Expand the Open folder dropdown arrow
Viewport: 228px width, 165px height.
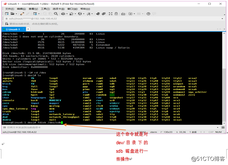(x=16, y=14)
